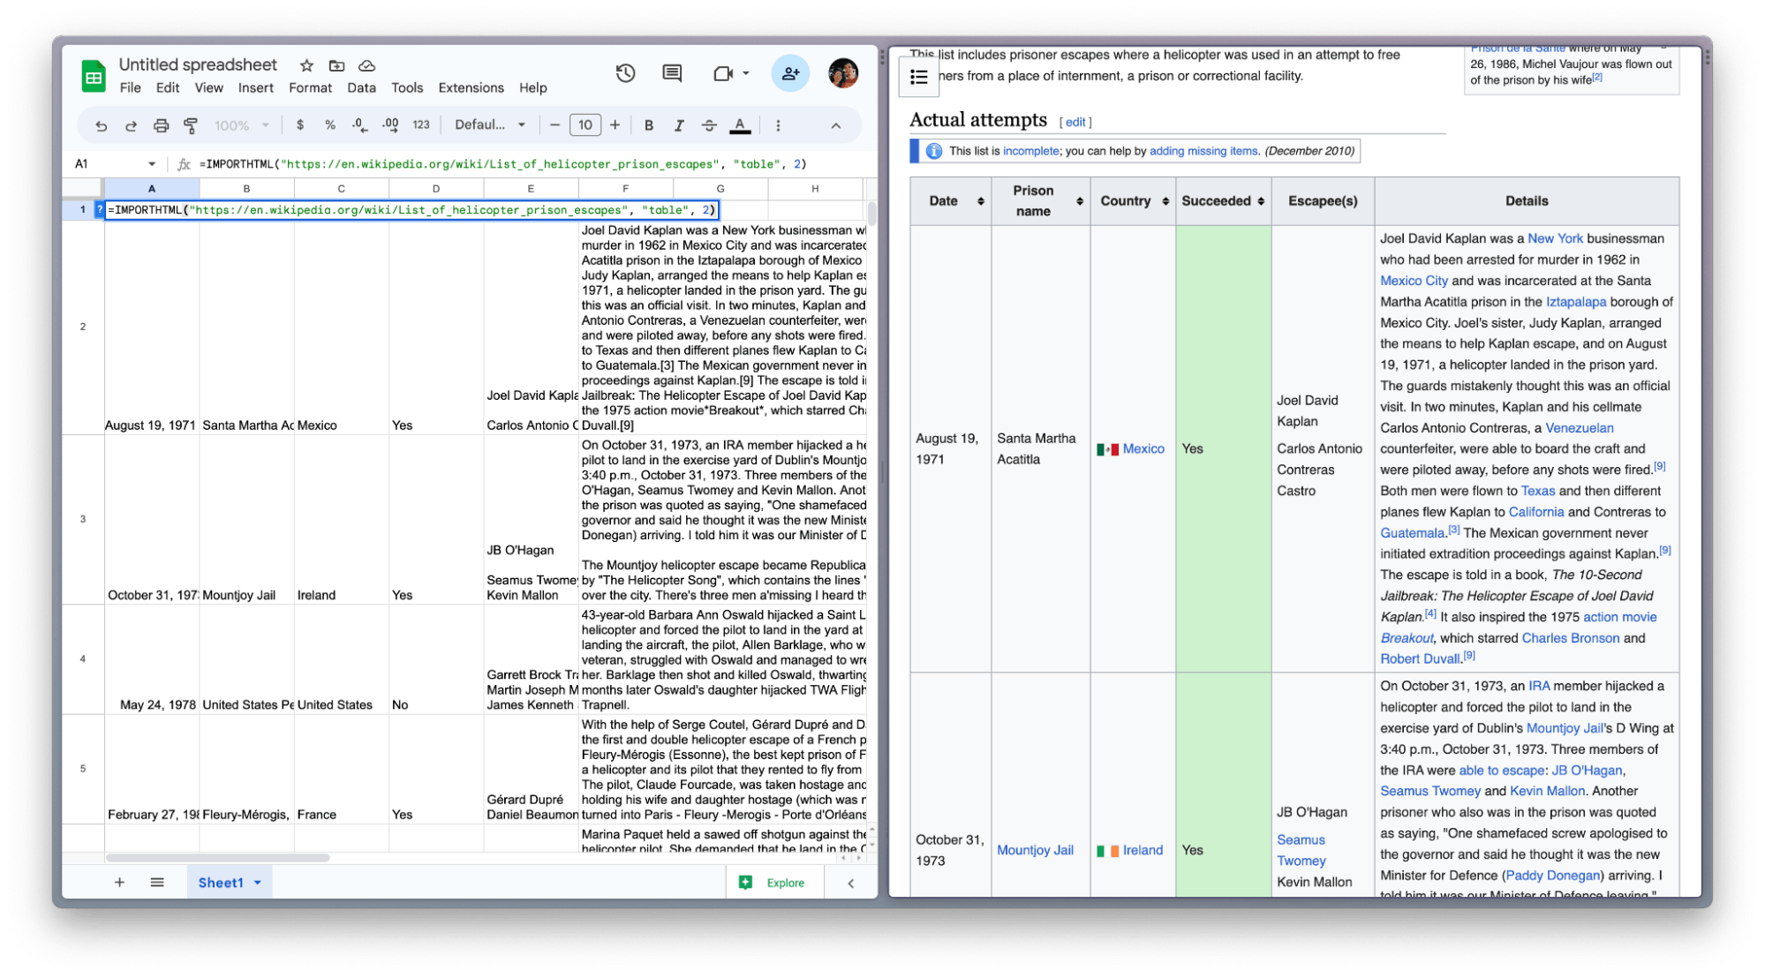Image resolution: width=1765 pixels, height=978 pixels.
Task: Undo the last action
Action: 102,125
